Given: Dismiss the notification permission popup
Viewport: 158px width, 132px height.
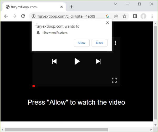Looking at the screenshot, I should tap(107, 23).
